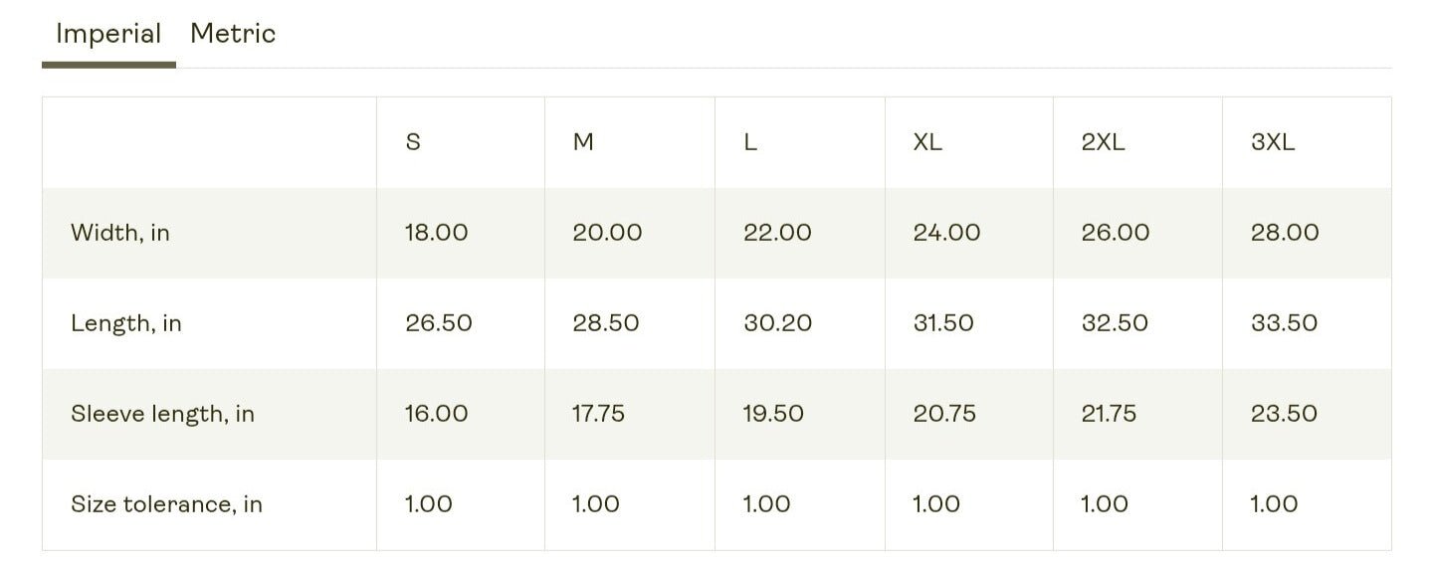This screenshot has width=1433, height=567.
Task: Click the 'Width, in' row label
Action: (x=120, y=233)
